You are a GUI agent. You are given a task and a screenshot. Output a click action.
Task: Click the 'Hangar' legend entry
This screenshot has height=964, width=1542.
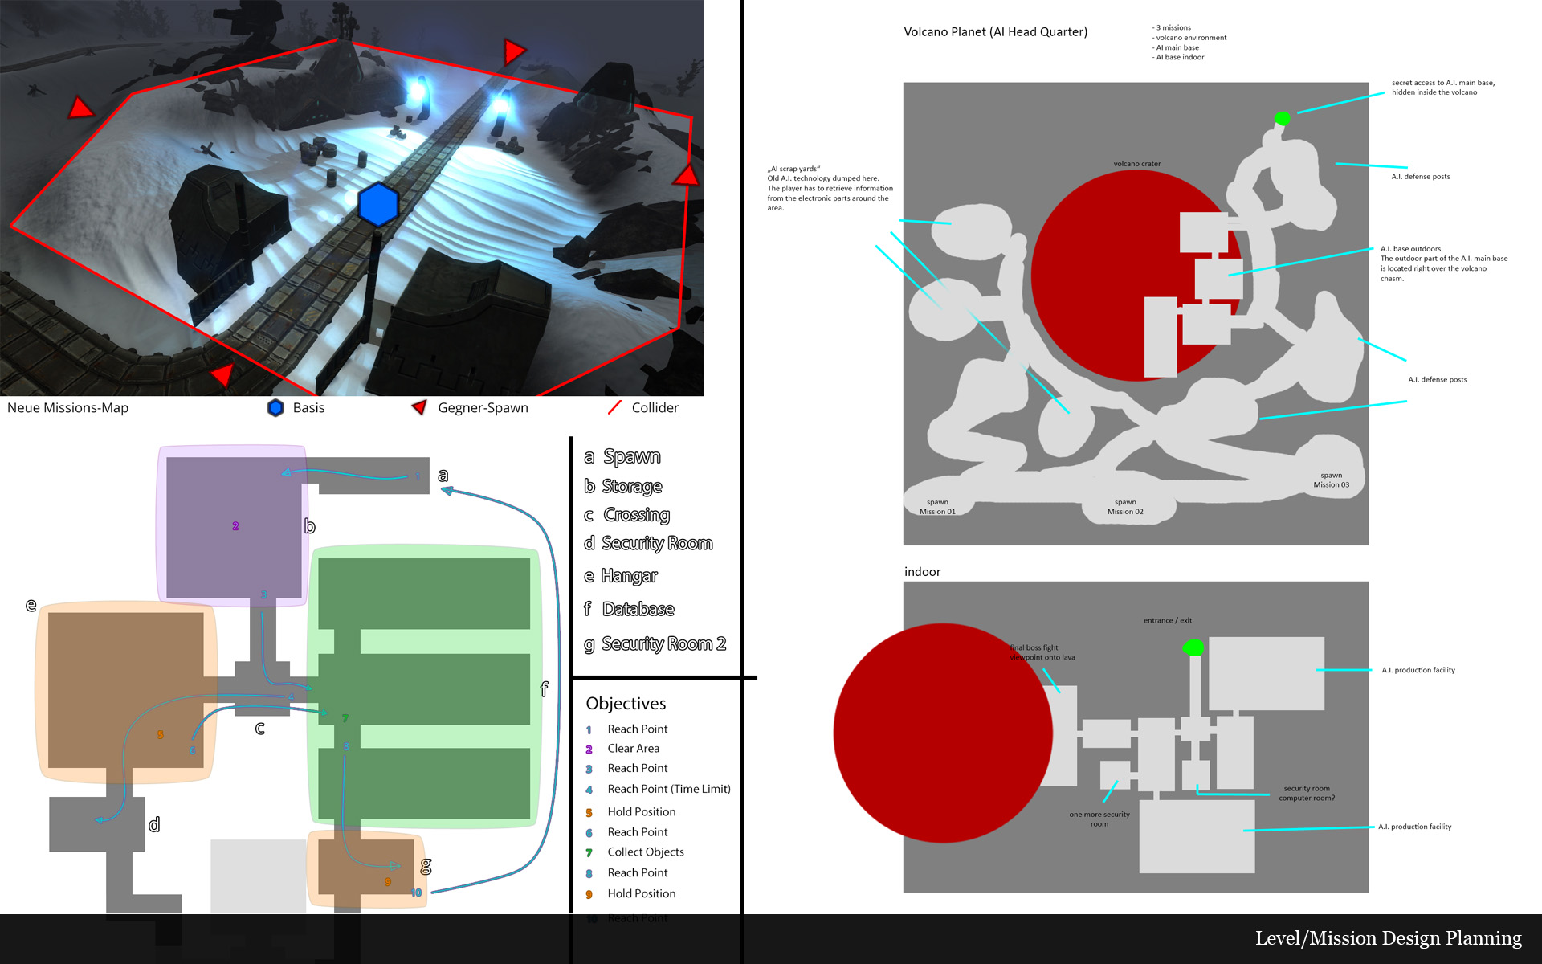629,576
